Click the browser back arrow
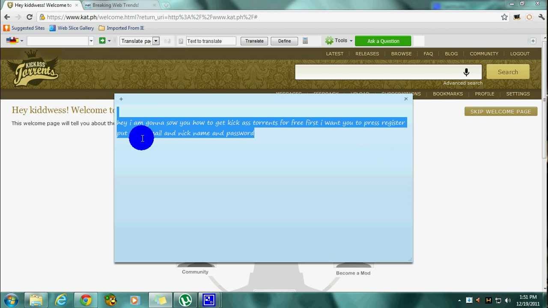The width and height of the screenshot is (548, 308). [7, 17]
